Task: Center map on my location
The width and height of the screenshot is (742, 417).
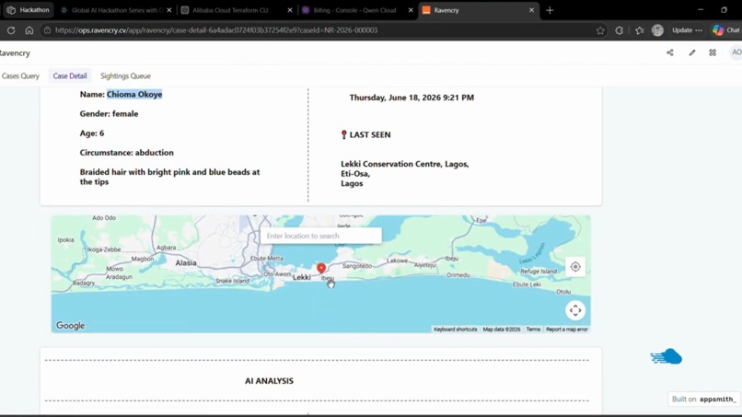Action: pos(575,267)
